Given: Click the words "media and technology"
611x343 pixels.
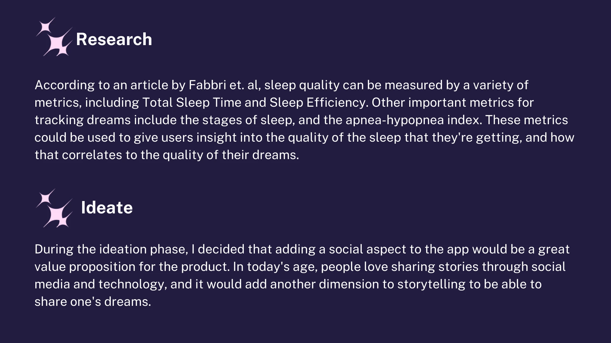Looking at the screenshot, I should point(101,284).
